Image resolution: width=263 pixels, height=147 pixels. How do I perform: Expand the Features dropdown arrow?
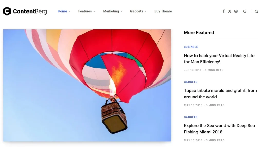pos(94,11)
